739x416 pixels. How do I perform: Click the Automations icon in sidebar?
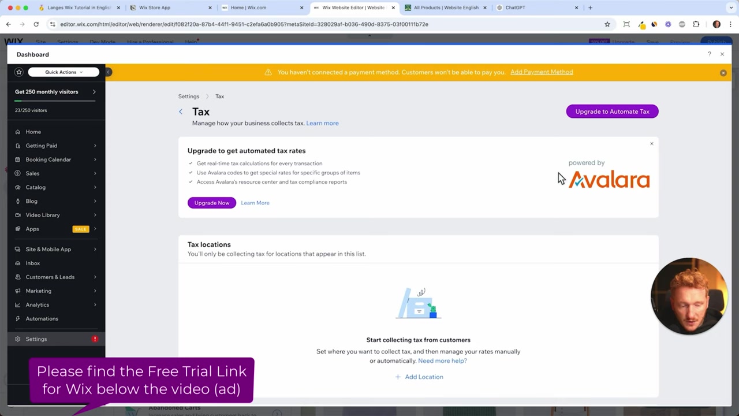point(17,318)
